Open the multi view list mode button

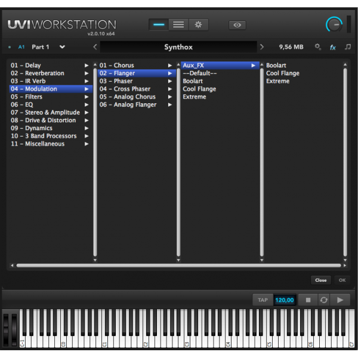(178, 24)
